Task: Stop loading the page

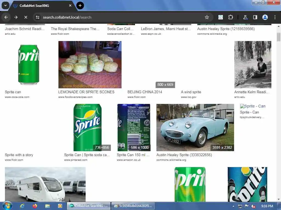Action: 26,17
